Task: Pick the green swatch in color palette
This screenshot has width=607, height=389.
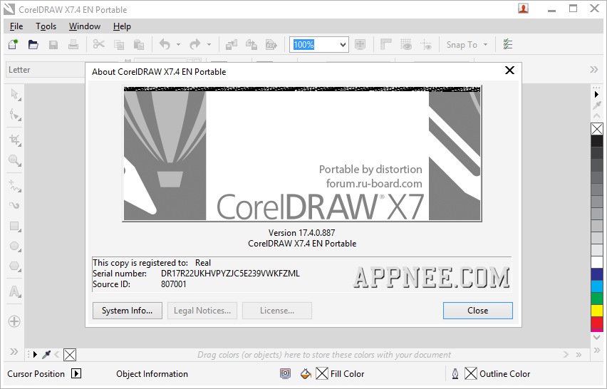Action: 597,299
